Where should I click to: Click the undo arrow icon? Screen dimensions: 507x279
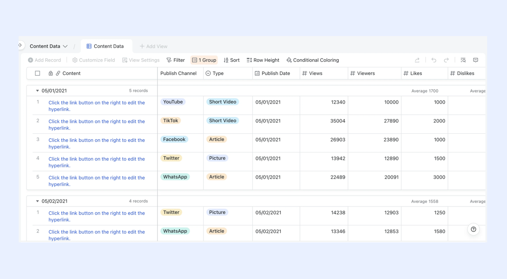click(434, 60)
